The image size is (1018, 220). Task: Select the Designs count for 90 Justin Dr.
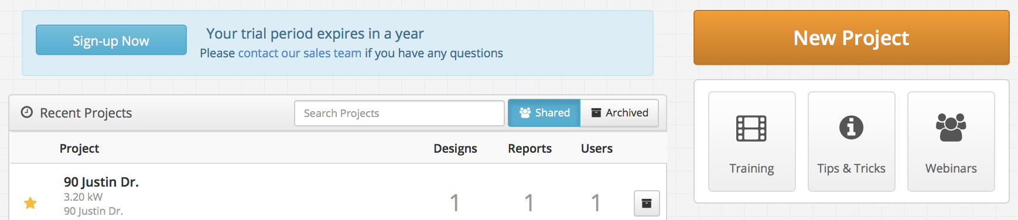(x=455, y=203)
